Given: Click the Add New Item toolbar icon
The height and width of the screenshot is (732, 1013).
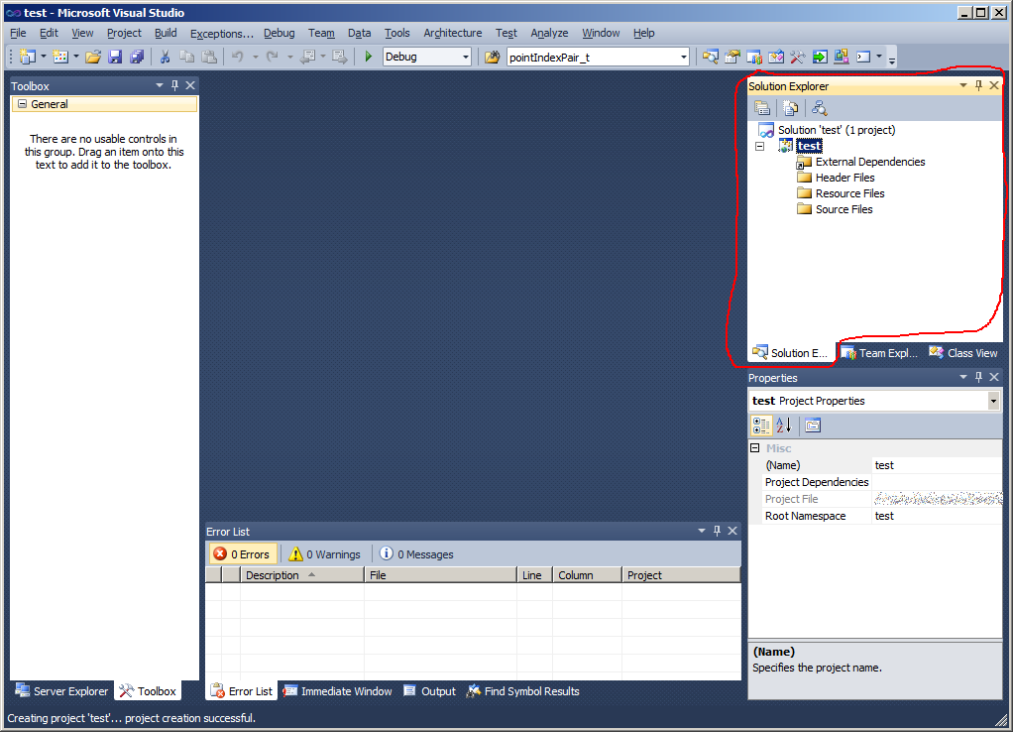Looking at the screenshot, I should (60, 57).
